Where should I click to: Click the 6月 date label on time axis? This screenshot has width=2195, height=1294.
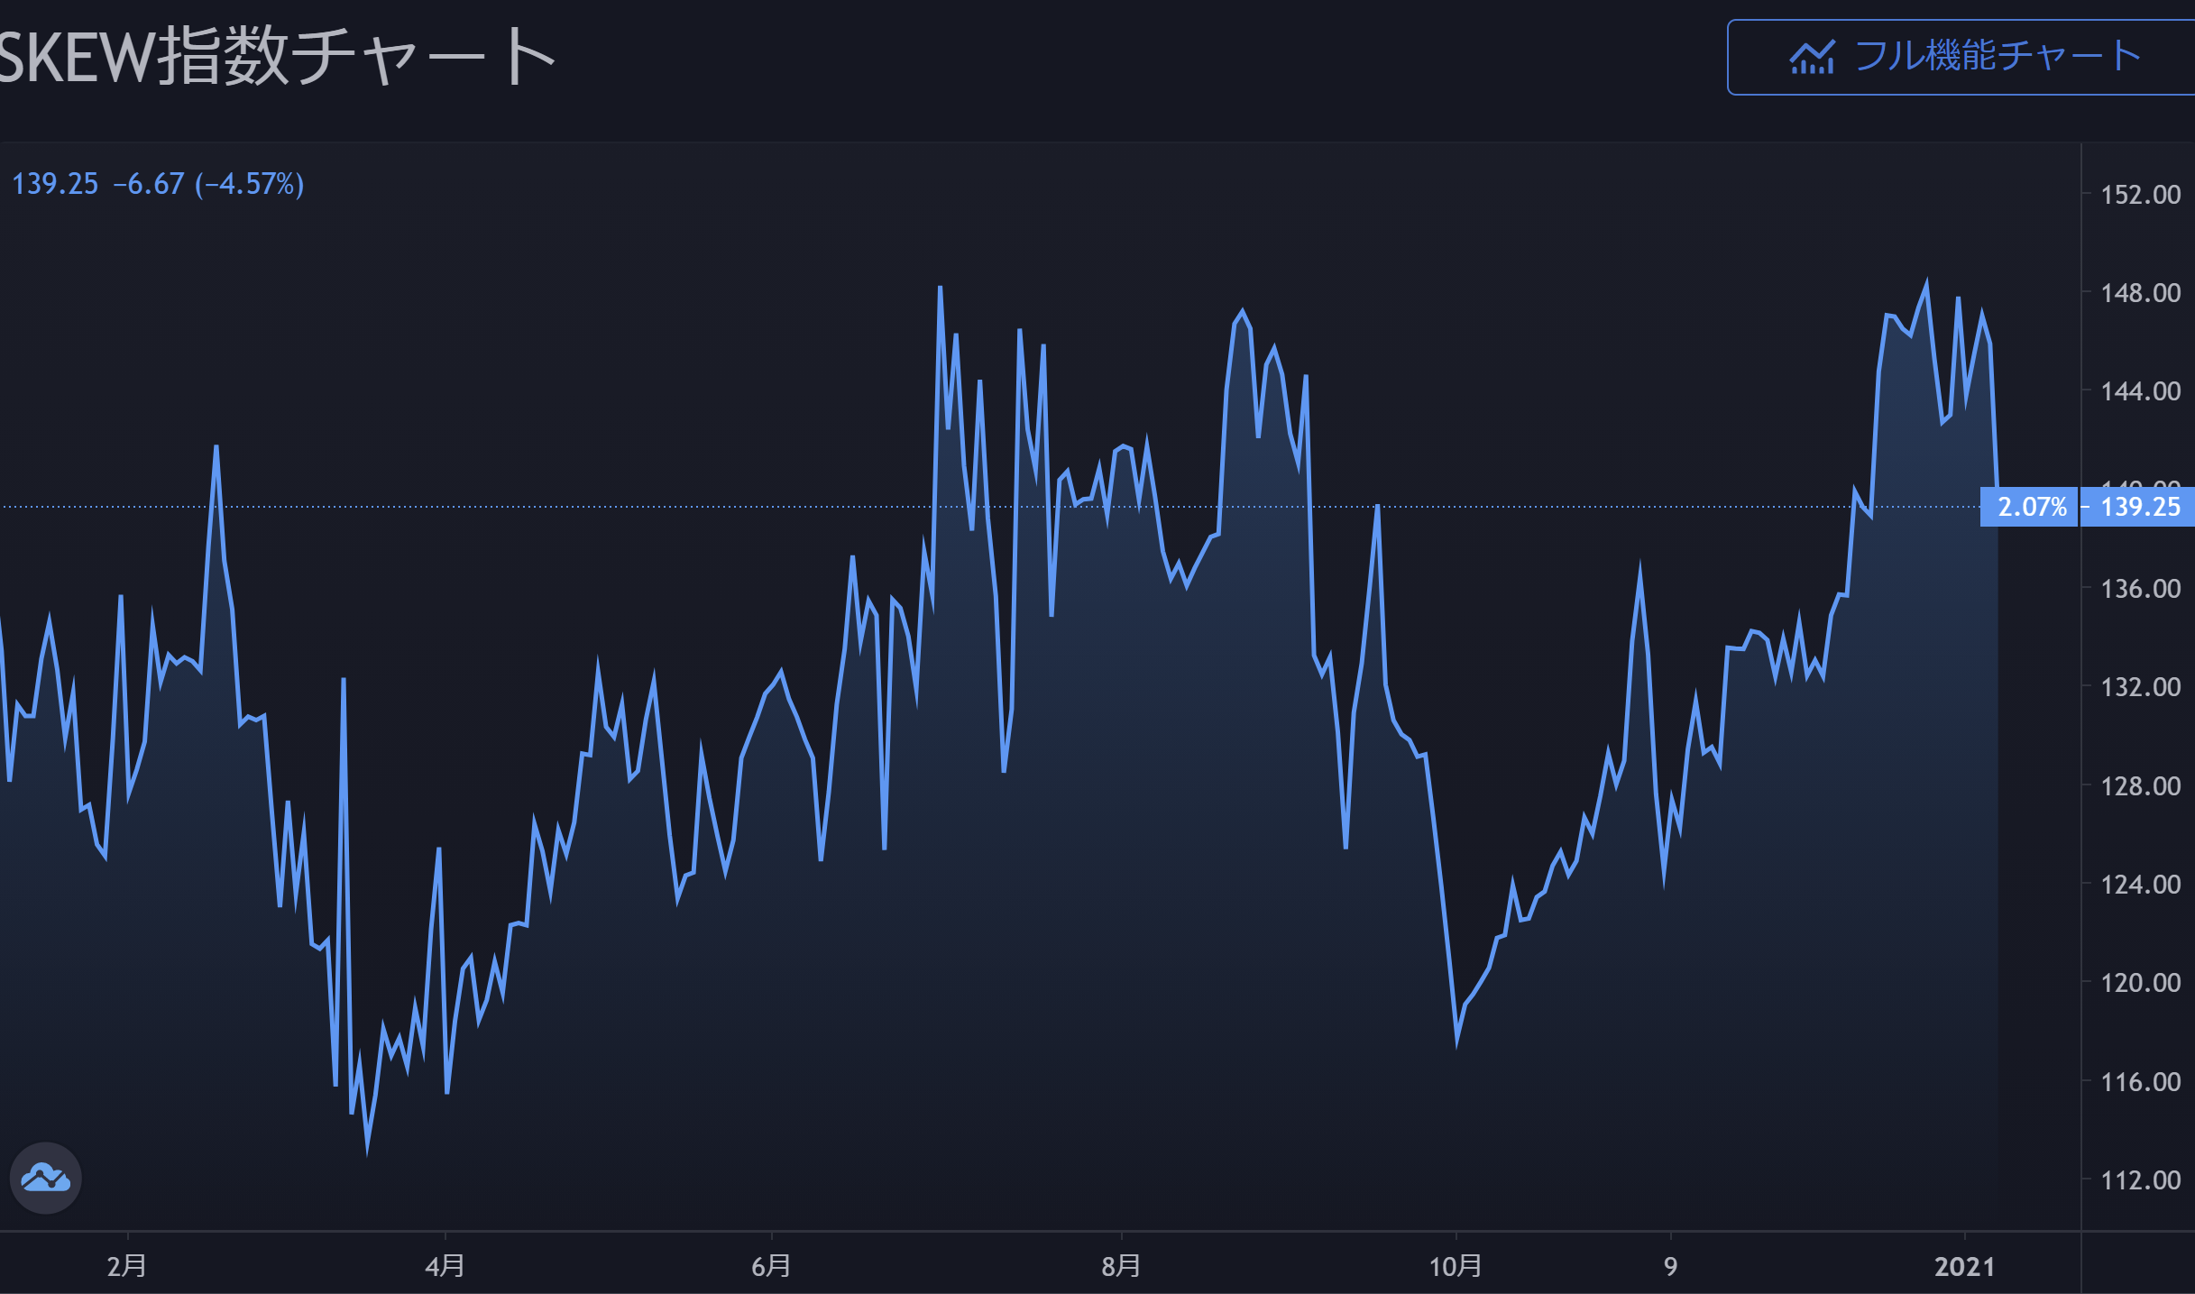pyautogui.click(x=771, y=1266)
